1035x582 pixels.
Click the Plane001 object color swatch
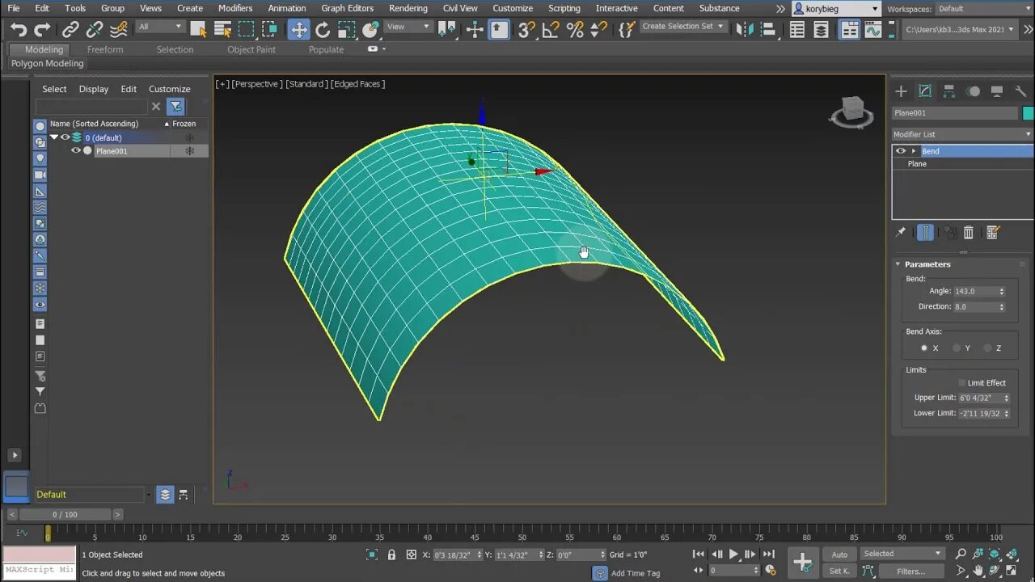(x=1028, y=113)
